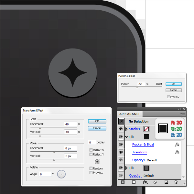Screen dimensions: 194x194
Task: Hide the Transform effect
Action: pyautogui.click(x=121, y=152)
